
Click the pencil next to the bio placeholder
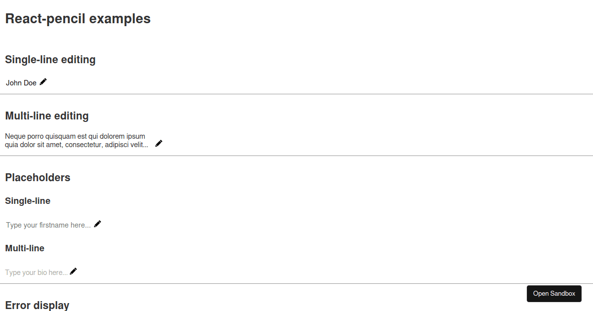(x=74, y=272)
